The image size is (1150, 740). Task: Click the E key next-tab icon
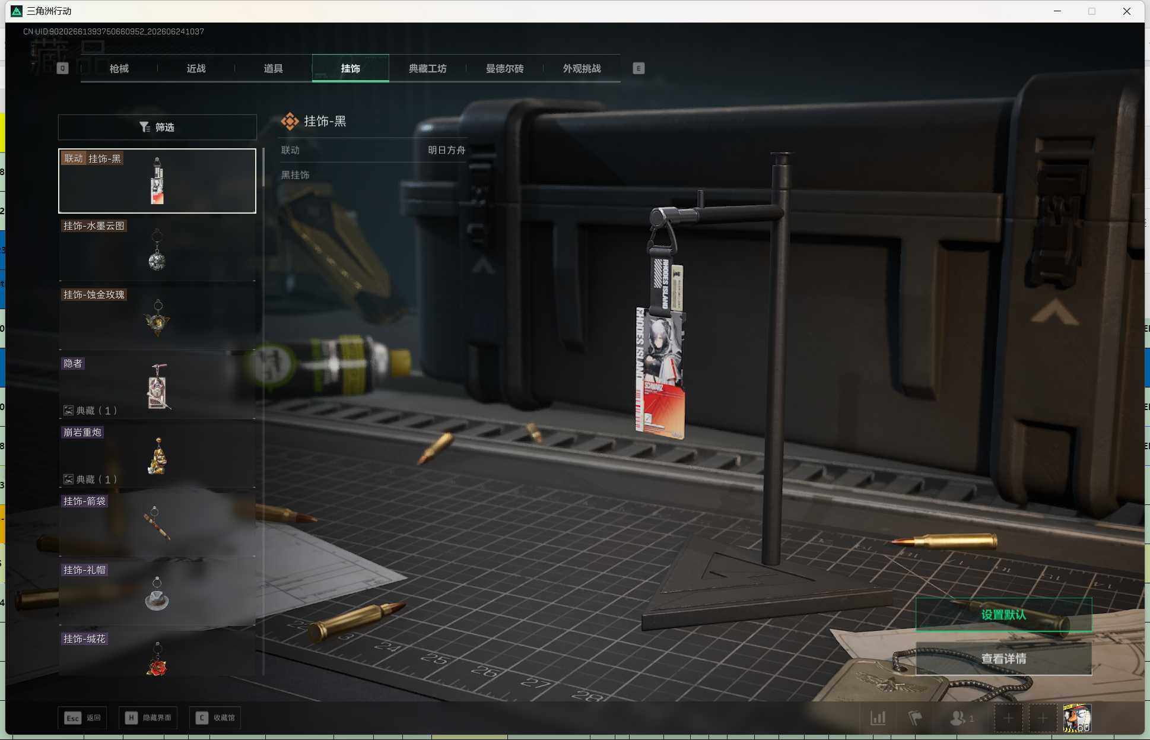pyautogui.click(x=638, y=68)
